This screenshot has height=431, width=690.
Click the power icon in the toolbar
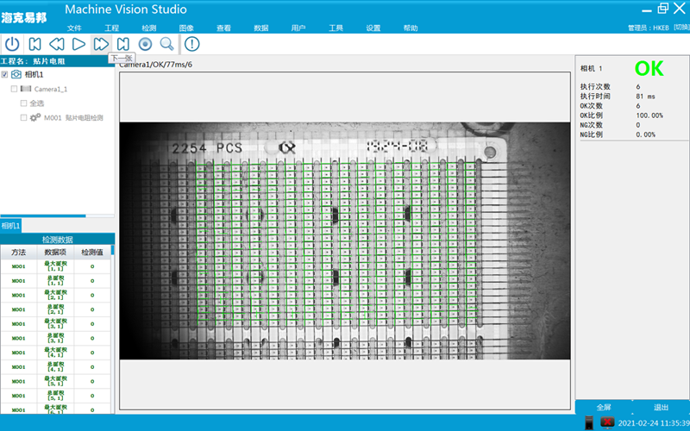(13, 44)
